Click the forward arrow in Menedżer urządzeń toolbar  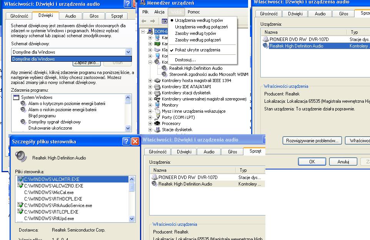click(x=153, y=21)
